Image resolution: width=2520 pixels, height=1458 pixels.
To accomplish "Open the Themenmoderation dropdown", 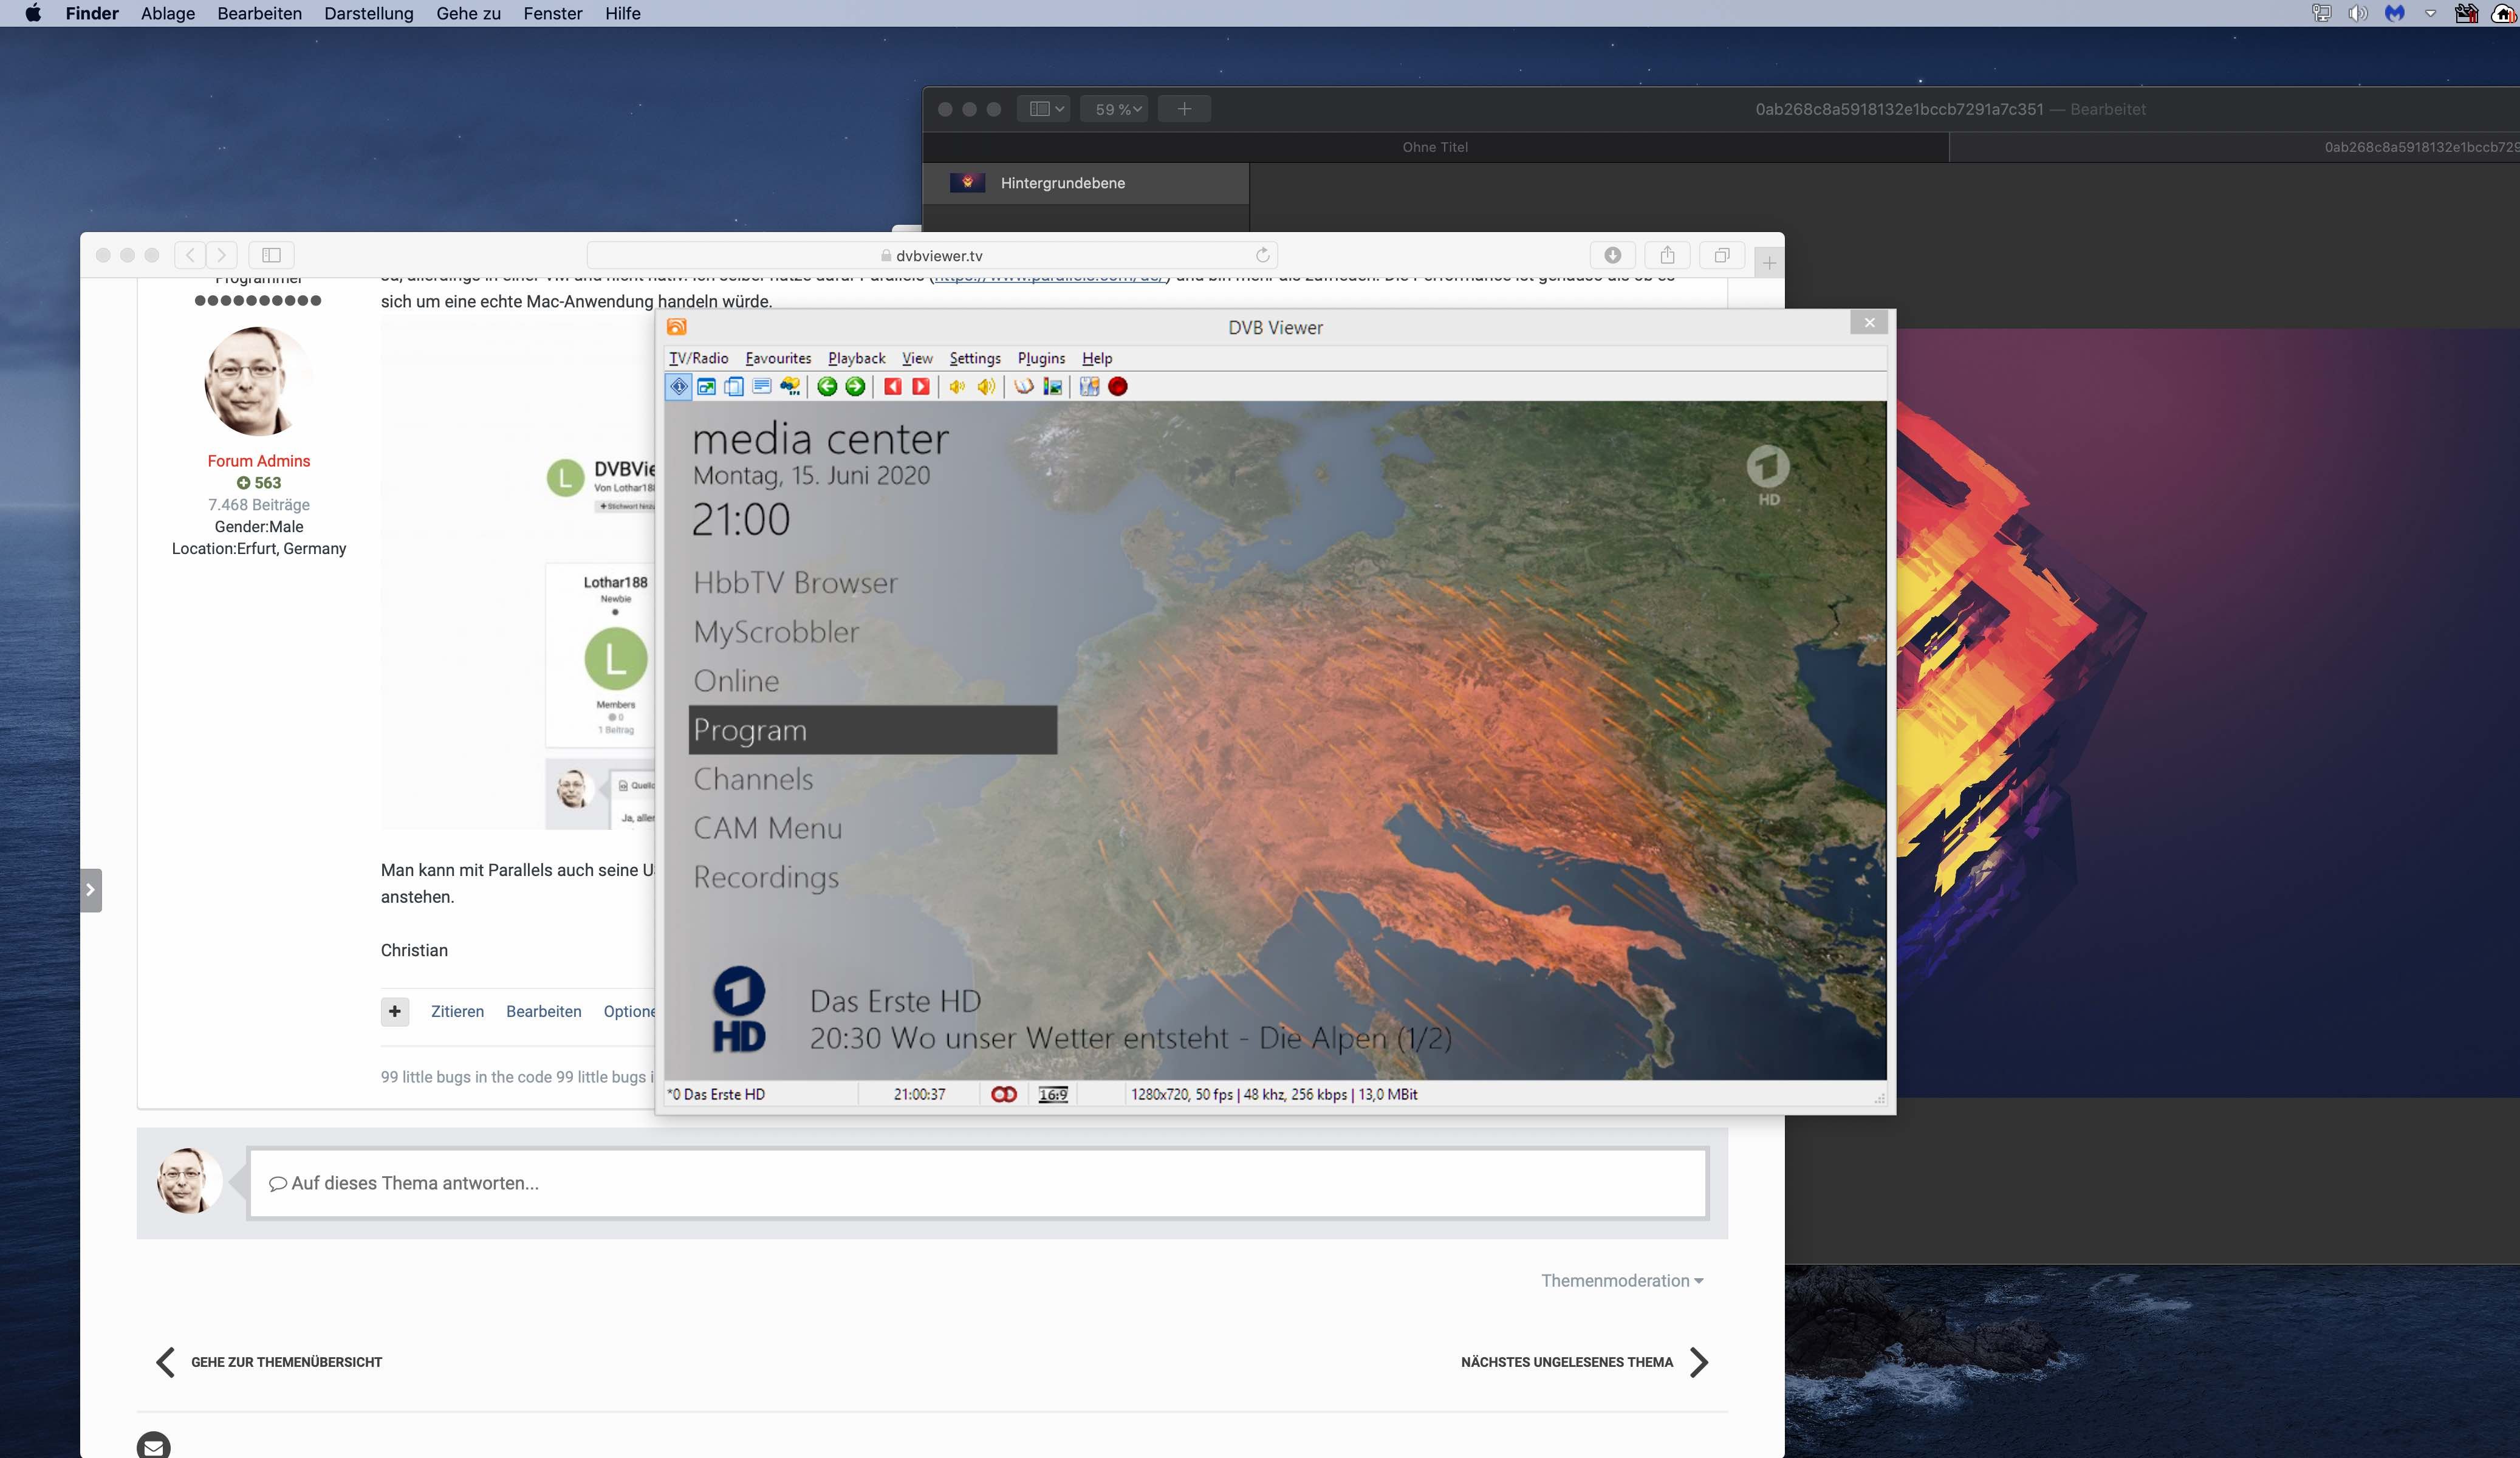I will 1622,1281.
